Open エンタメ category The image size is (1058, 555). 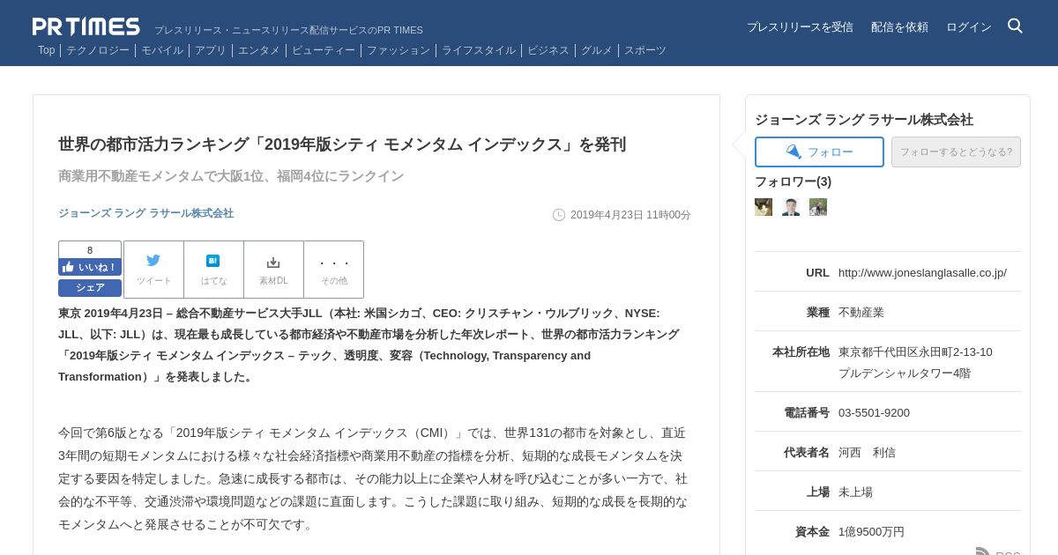click(259, 50)
